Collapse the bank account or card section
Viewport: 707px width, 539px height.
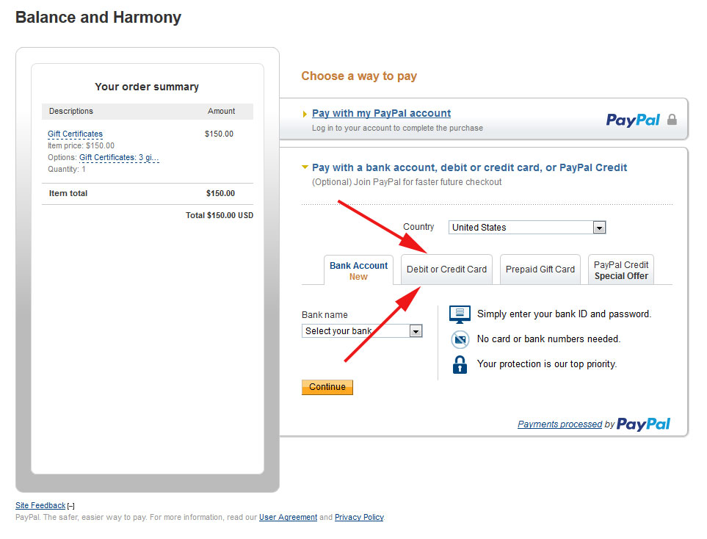click(305, 167)
